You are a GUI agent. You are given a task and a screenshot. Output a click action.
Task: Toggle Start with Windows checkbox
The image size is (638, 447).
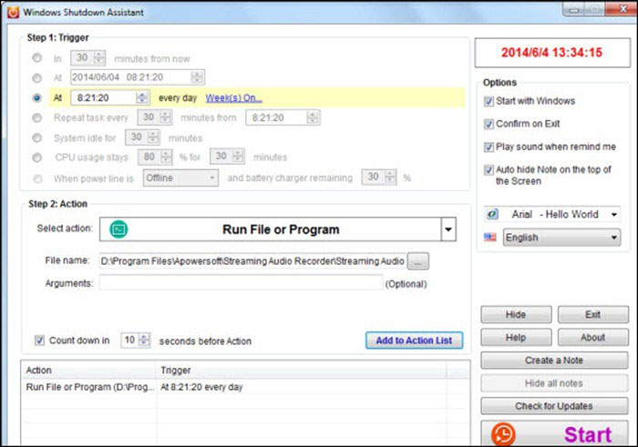[x=488, y=101]
